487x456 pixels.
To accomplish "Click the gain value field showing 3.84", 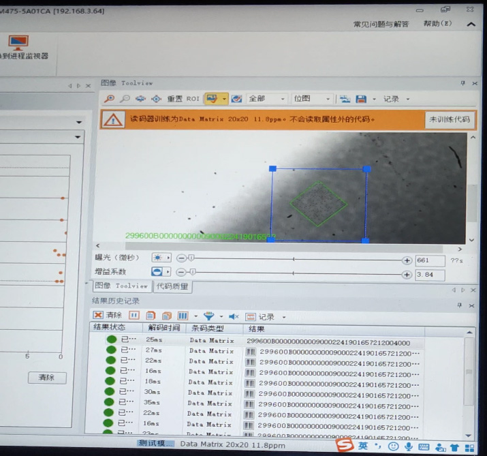I will (x=430, y=275).
